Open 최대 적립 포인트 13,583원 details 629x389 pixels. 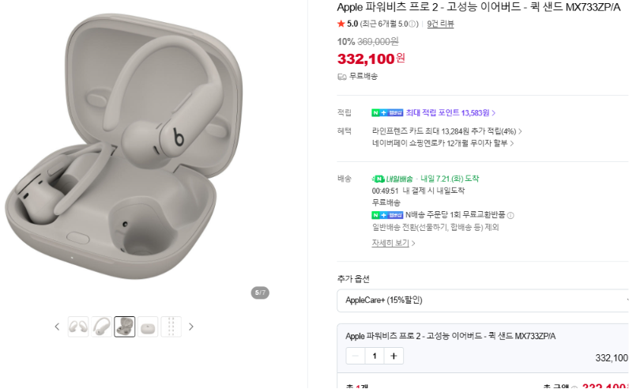[451, 113]
